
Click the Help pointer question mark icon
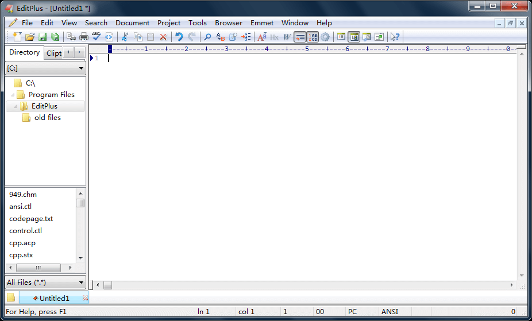click(x=395, y=37)
